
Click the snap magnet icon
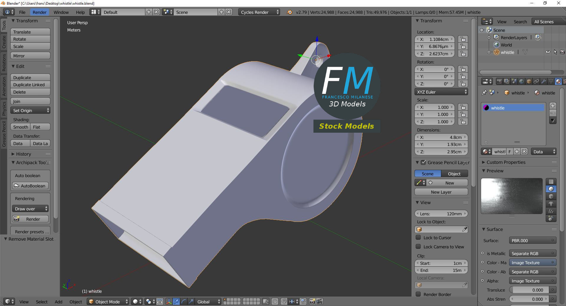coord(284,302)
